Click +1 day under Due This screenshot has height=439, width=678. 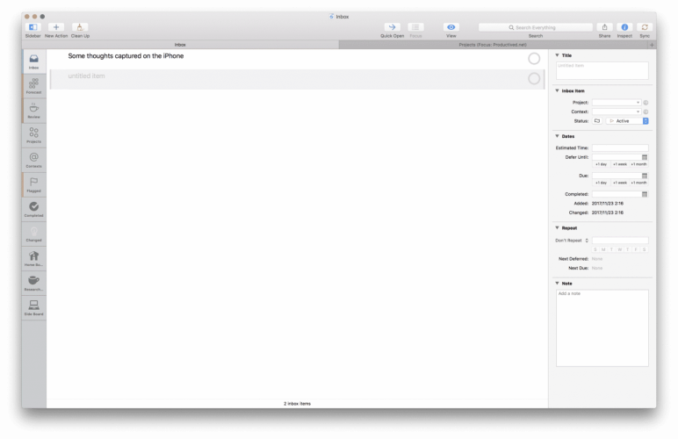pyautogui.click(x=601, y=183)
